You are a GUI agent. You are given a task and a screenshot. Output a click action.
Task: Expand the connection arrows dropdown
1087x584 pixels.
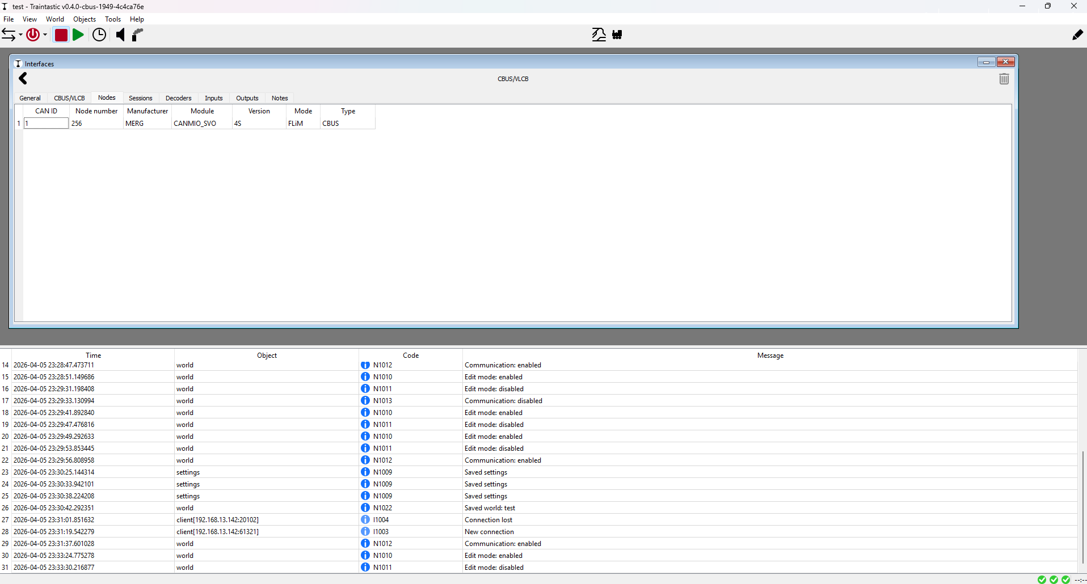pyautogui.click(x=20, y=35)
